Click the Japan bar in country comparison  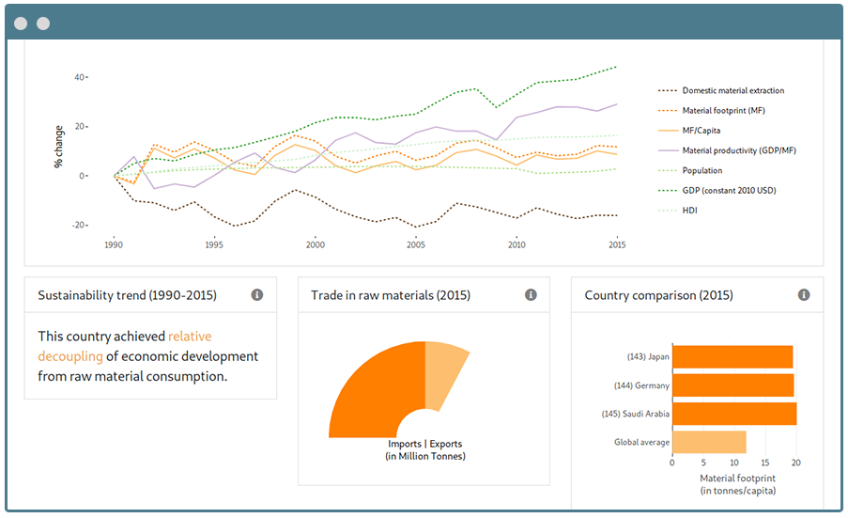tap(732, 357)
